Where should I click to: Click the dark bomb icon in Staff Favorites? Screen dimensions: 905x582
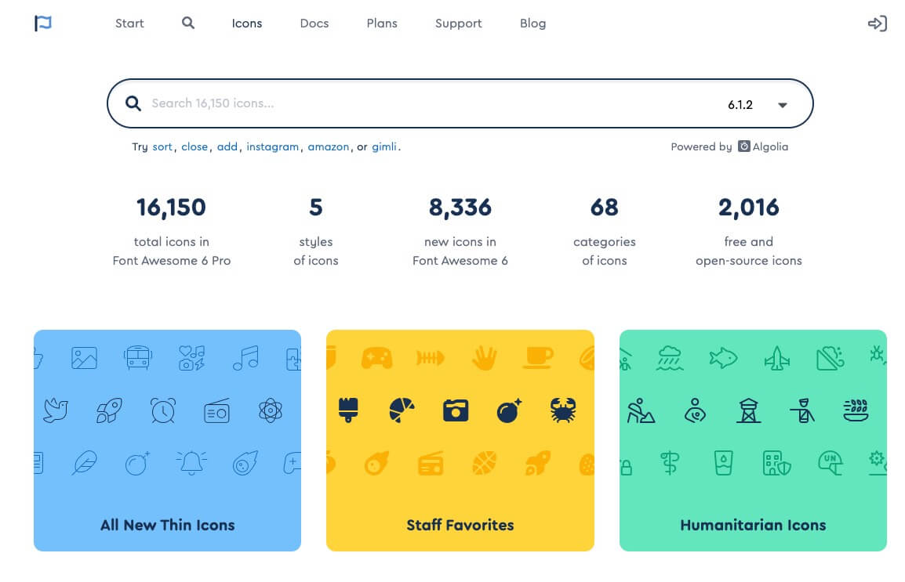click(509, 411)
